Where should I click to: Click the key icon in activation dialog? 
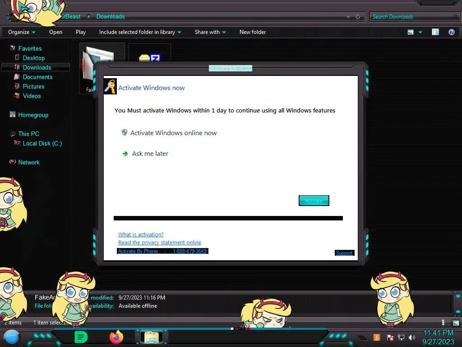coord(111,86)
